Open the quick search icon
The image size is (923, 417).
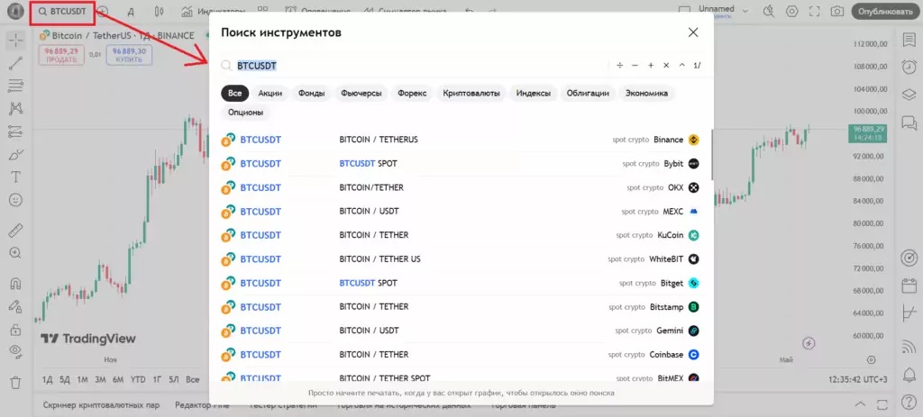click(769, 11)
